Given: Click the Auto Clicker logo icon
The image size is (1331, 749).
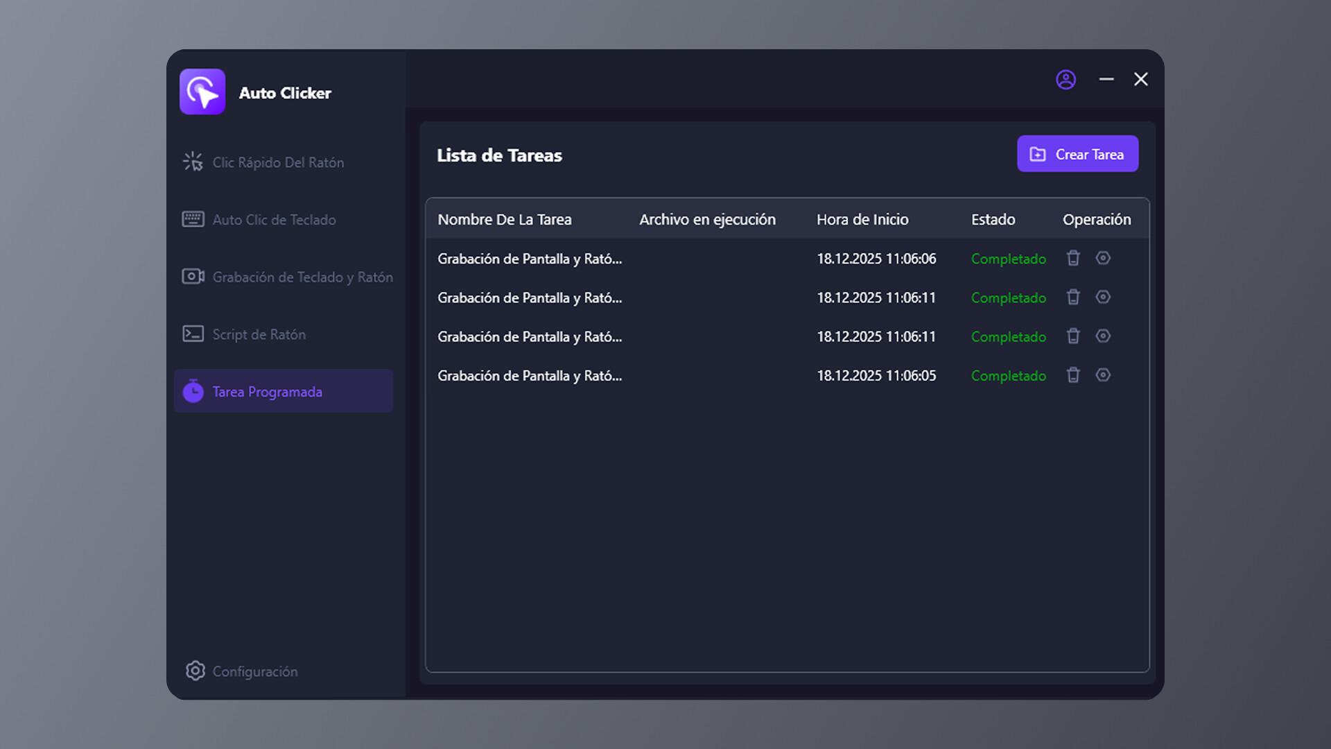Looking at the screenshot, I should tap(202, 92).
